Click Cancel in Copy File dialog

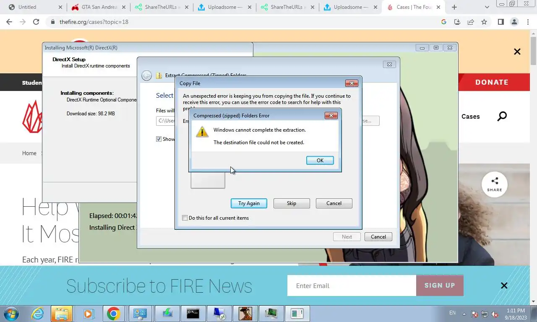point(334,203)
